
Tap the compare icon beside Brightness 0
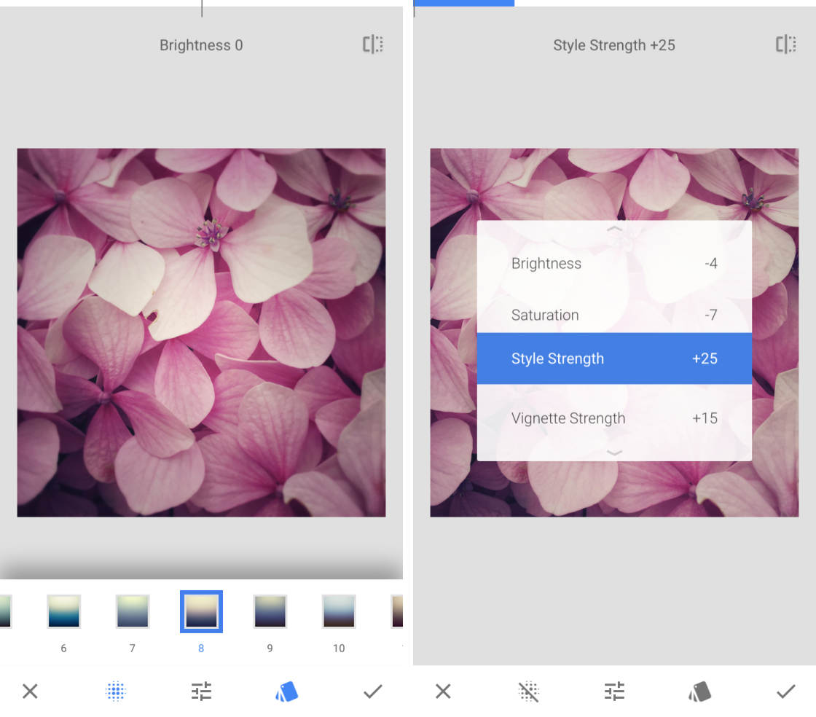click(372, 45)
